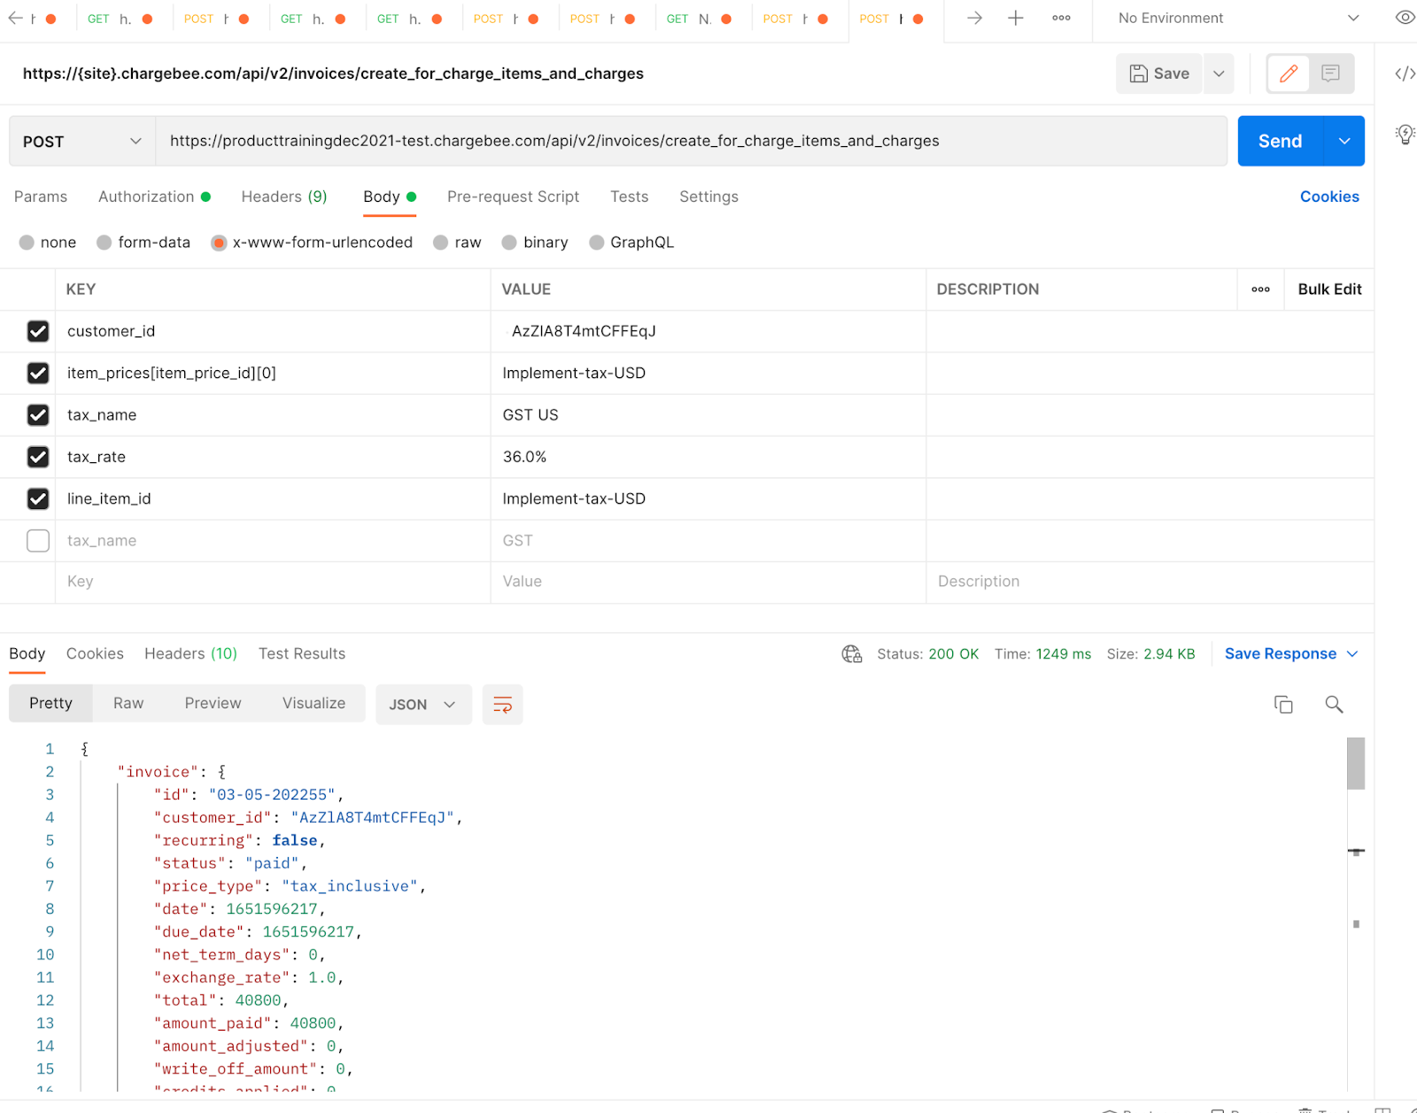Open the POST method dropdown
1417x1113 pixels.
pos(82,142)
